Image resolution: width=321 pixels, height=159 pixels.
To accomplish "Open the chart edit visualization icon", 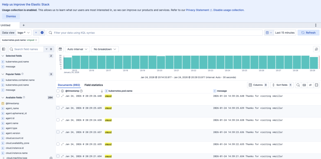I will pos(316,49).
